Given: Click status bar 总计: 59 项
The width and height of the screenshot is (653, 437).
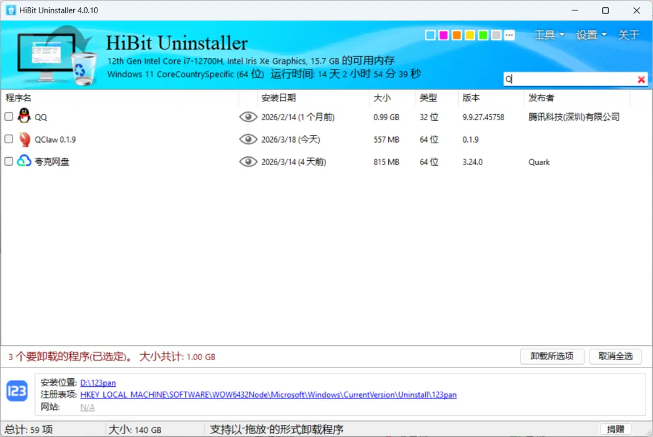Looking at the screenshot, I should pyautogui.click(x=28, y=430).
